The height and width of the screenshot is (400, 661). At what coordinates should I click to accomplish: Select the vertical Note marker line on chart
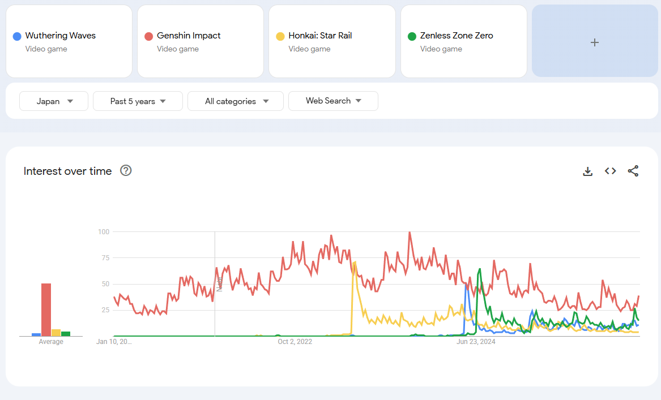(215, 284)
